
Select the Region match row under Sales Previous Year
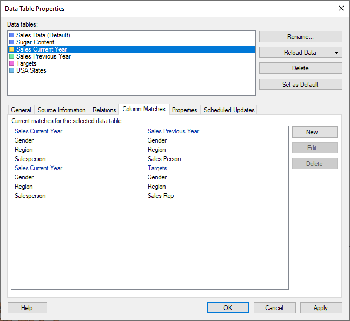(149, 150)
